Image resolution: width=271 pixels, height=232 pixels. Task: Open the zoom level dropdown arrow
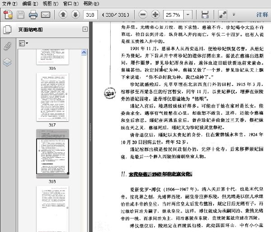[188, 15]
